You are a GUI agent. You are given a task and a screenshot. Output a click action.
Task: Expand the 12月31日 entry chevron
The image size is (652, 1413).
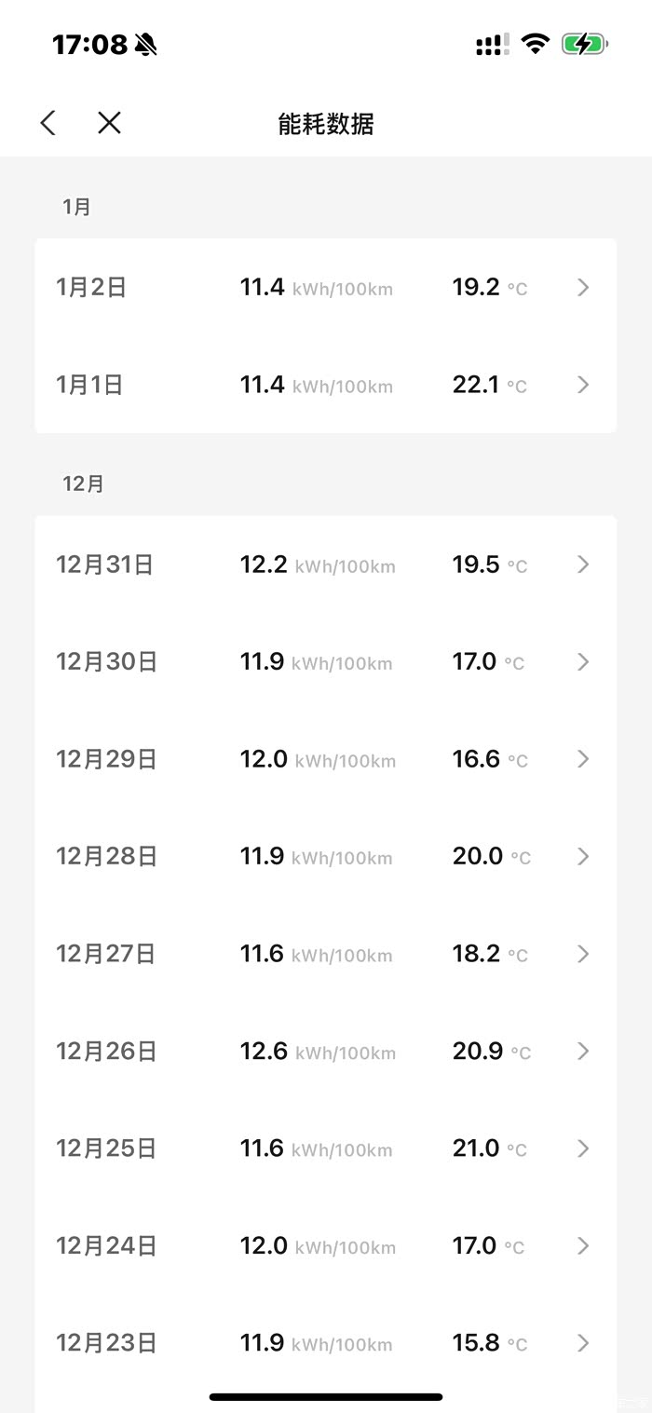tap(583, 564)
